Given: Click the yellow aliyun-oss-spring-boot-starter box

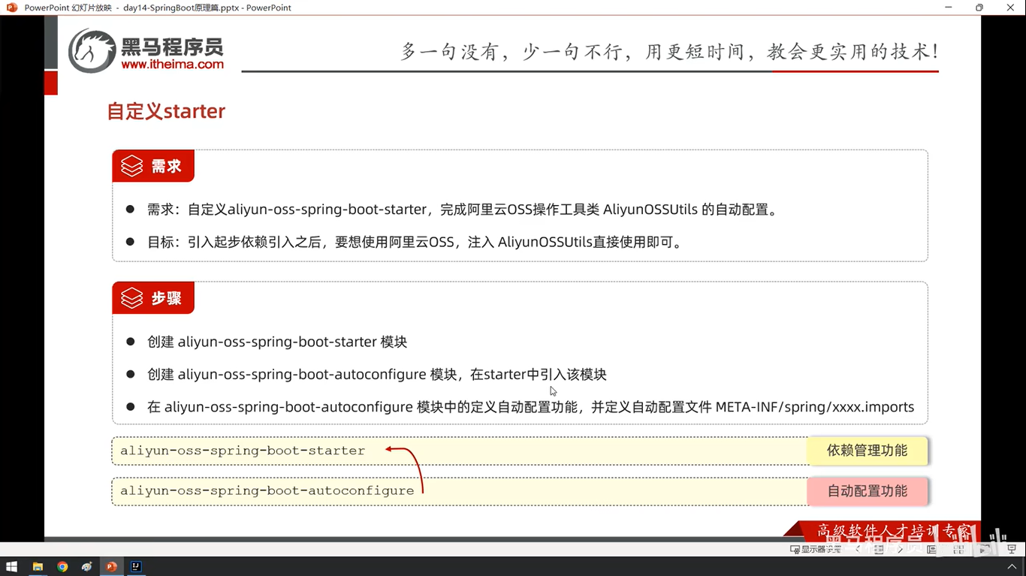Looking at the screenshot, I should tap(460, 451).
